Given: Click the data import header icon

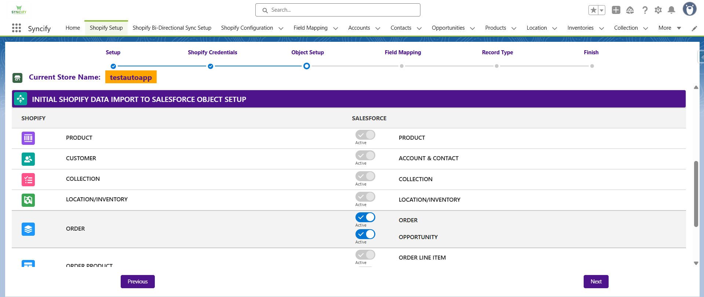Looking at the screenshot, I should coord(21,99).
